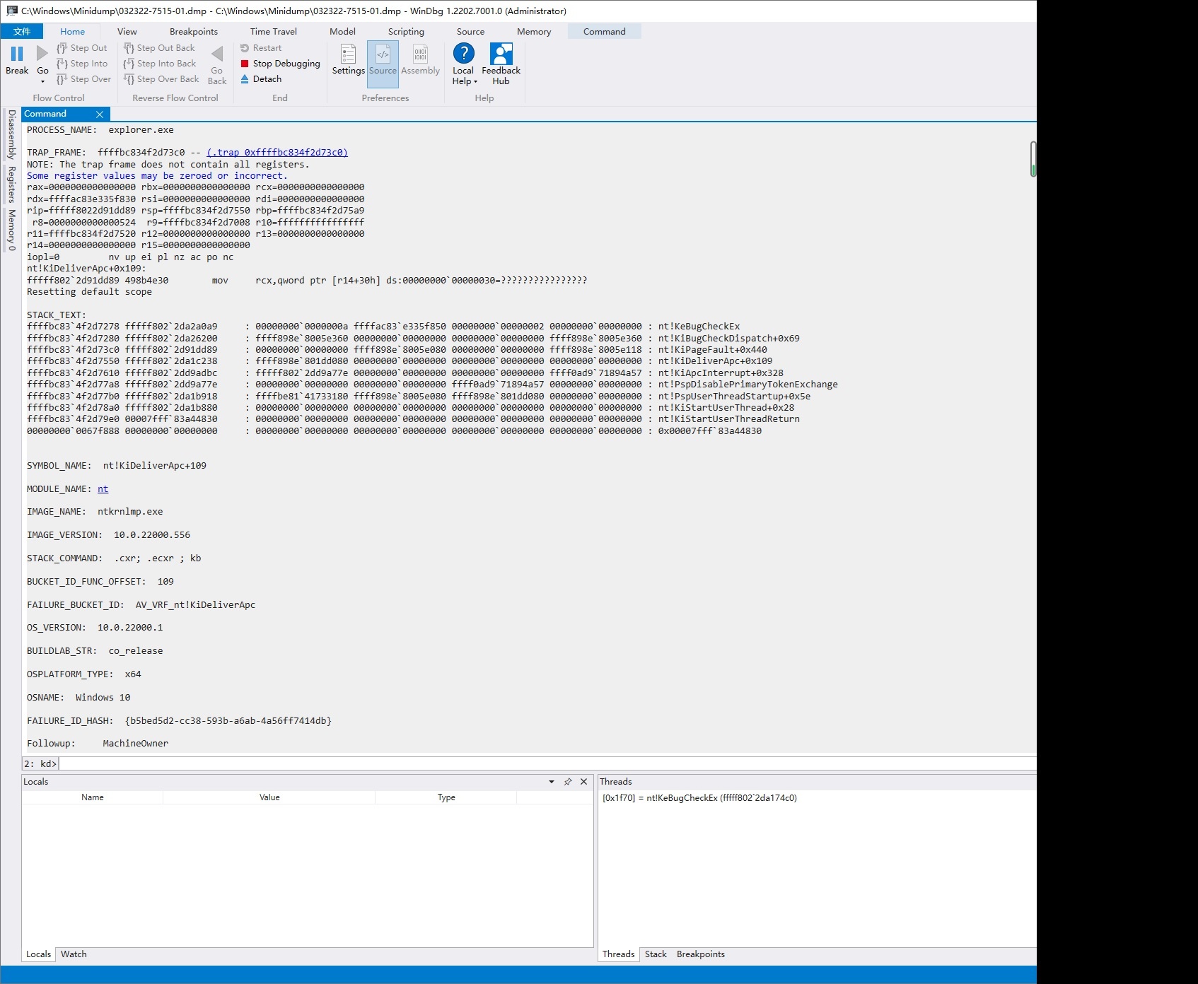Open the Feedback Hub icon

point(501,54)
